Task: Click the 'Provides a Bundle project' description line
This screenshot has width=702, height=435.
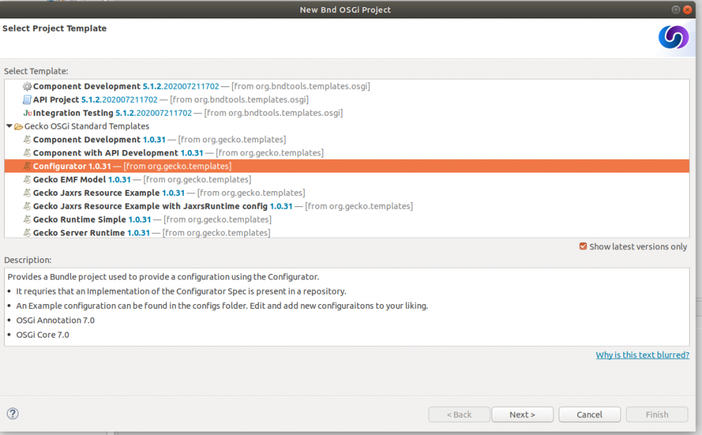Action: 163,277
